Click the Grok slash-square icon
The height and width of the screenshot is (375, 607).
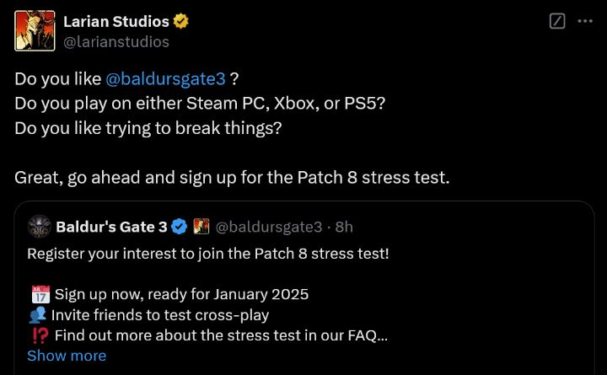tap(556, 22)
